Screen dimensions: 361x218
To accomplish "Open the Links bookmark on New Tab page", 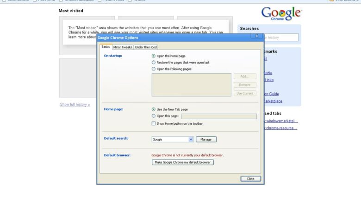I will (x=269, y=80).
